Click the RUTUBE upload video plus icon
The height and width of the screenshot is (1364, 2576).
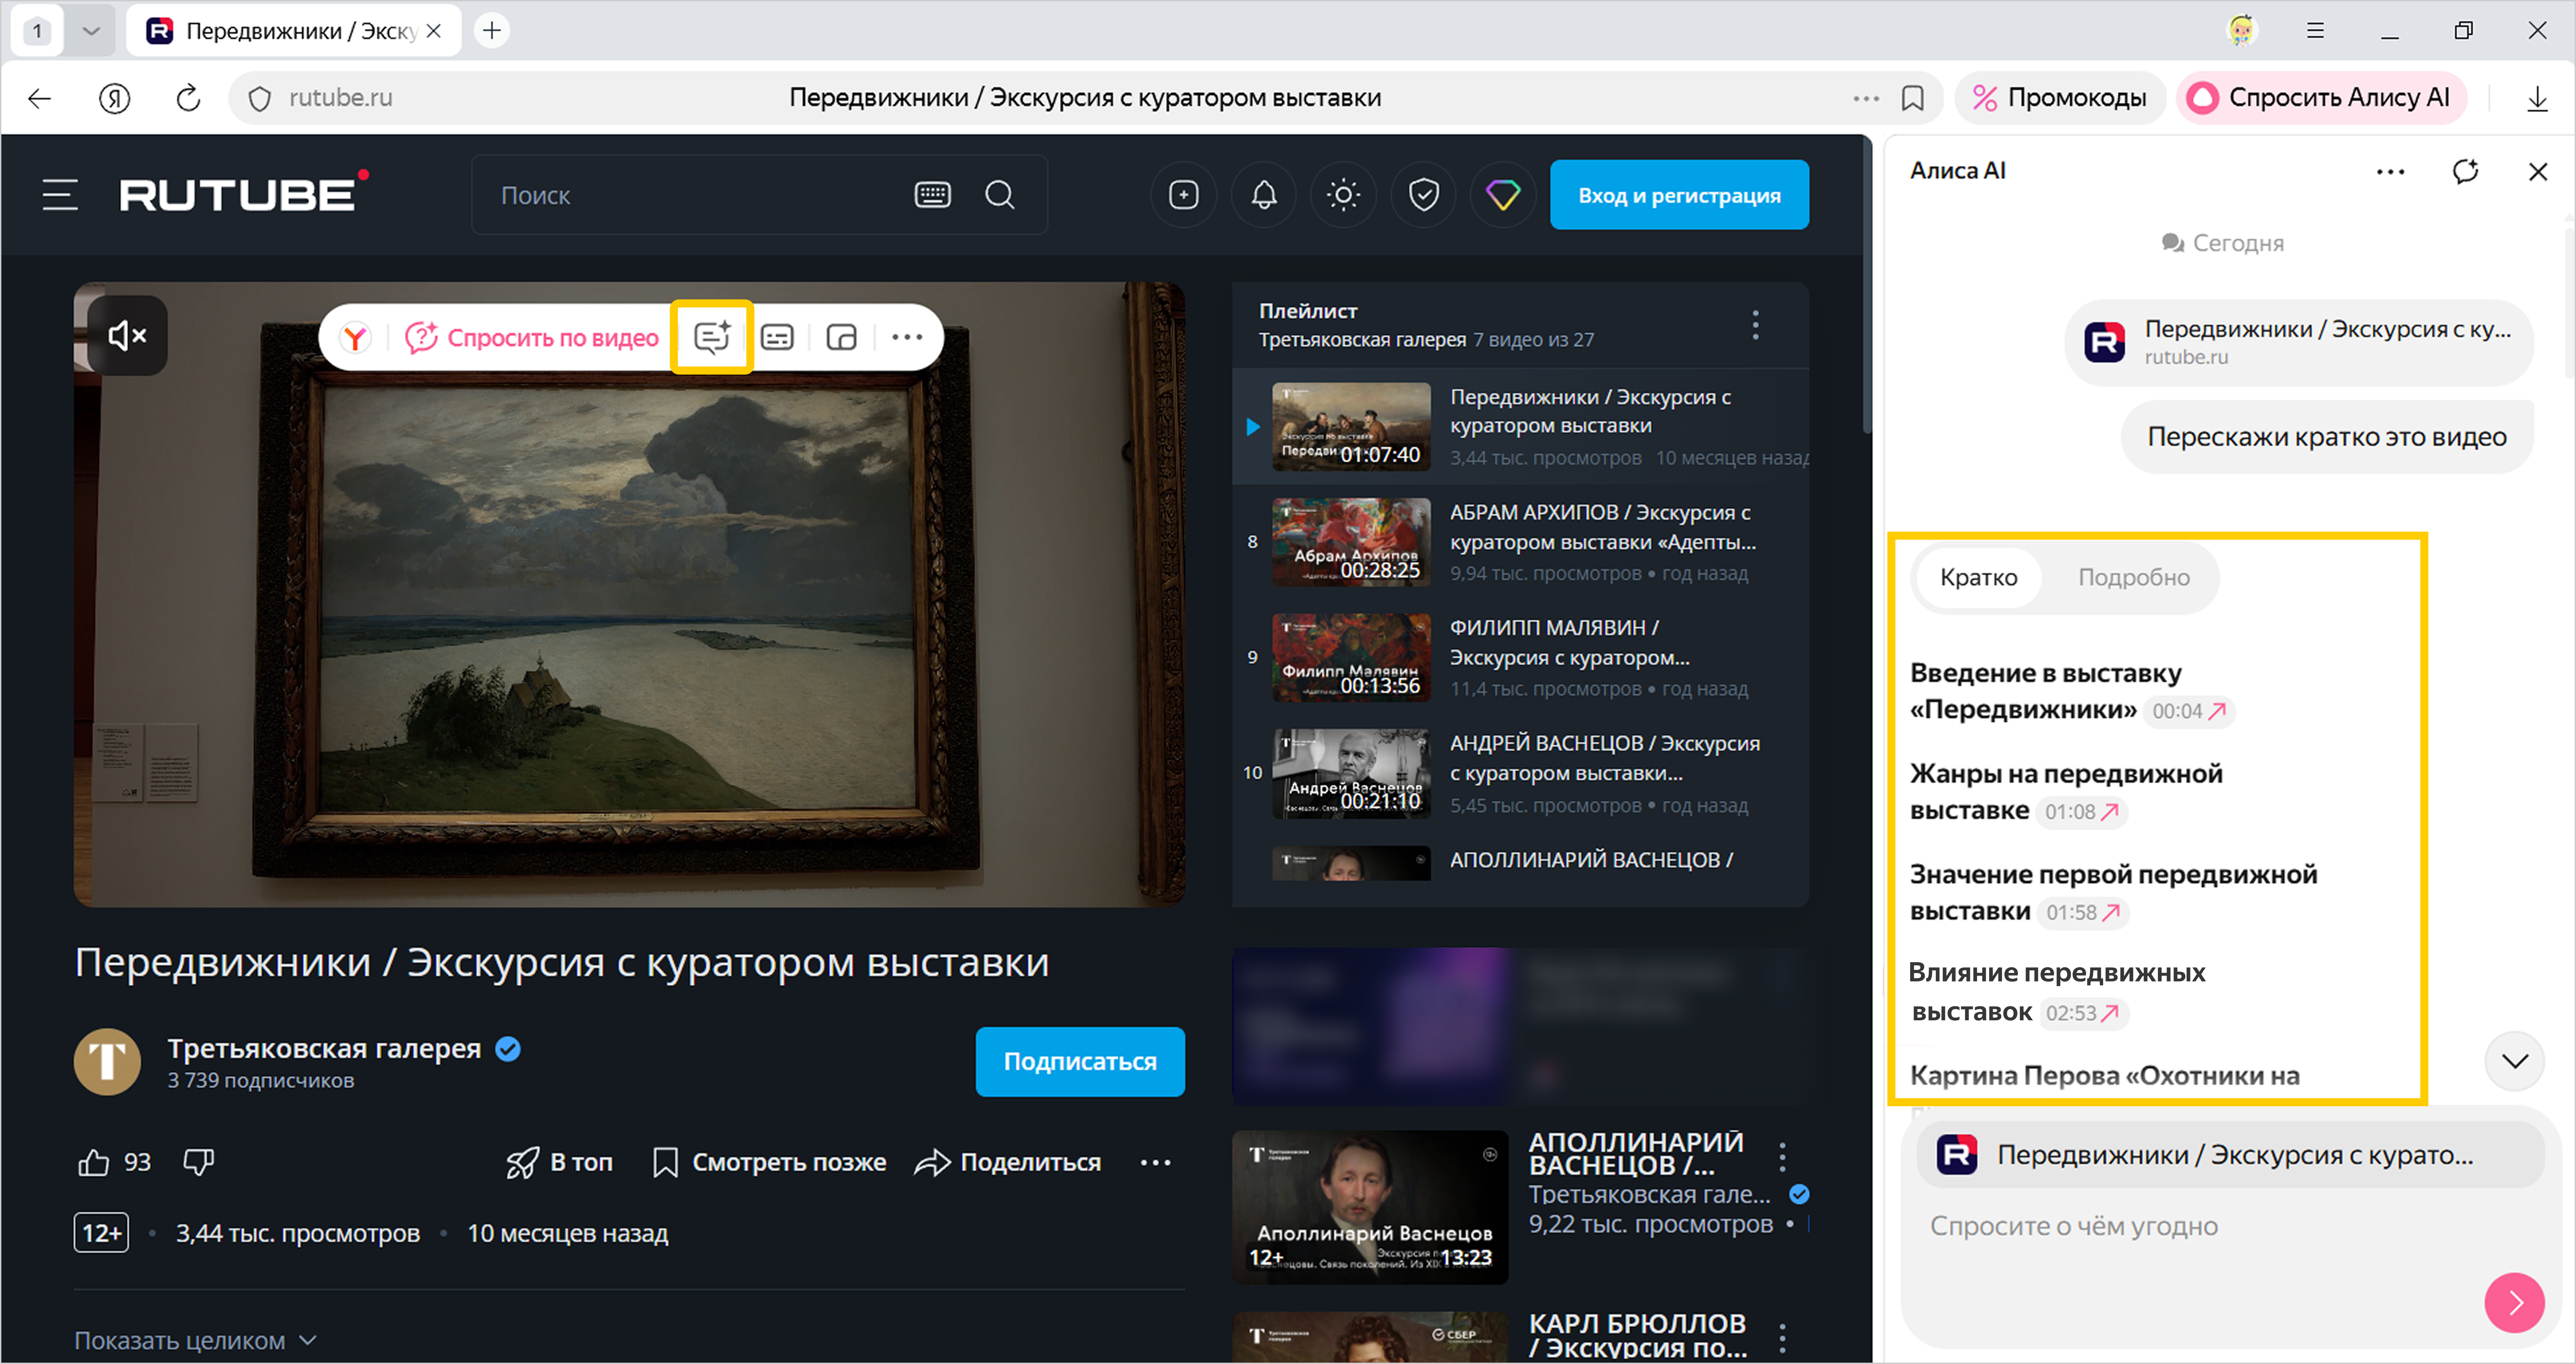click(x=1184, y=195)
